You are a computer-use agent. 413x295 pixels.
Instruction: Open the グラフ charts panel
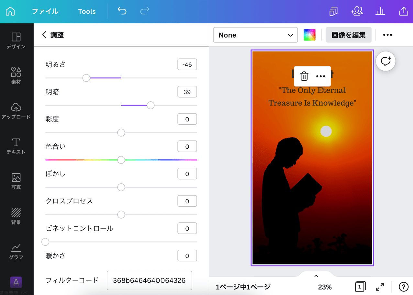(17, 252)
